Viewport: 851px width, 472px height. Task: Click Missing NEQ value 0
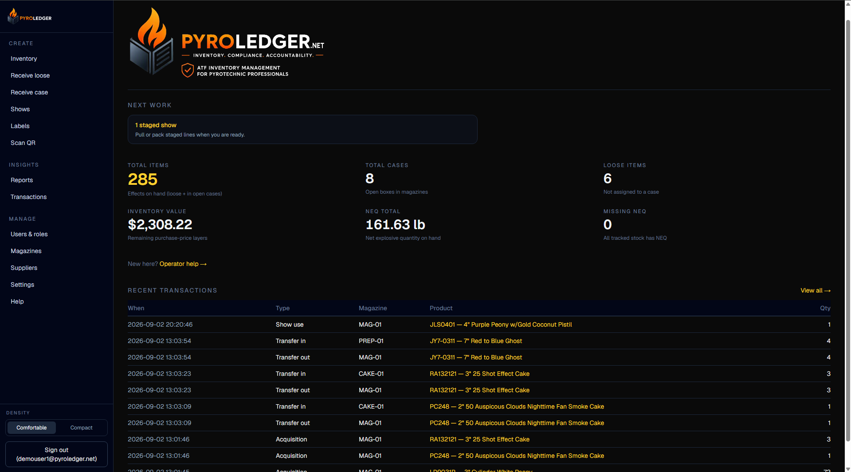608,224
